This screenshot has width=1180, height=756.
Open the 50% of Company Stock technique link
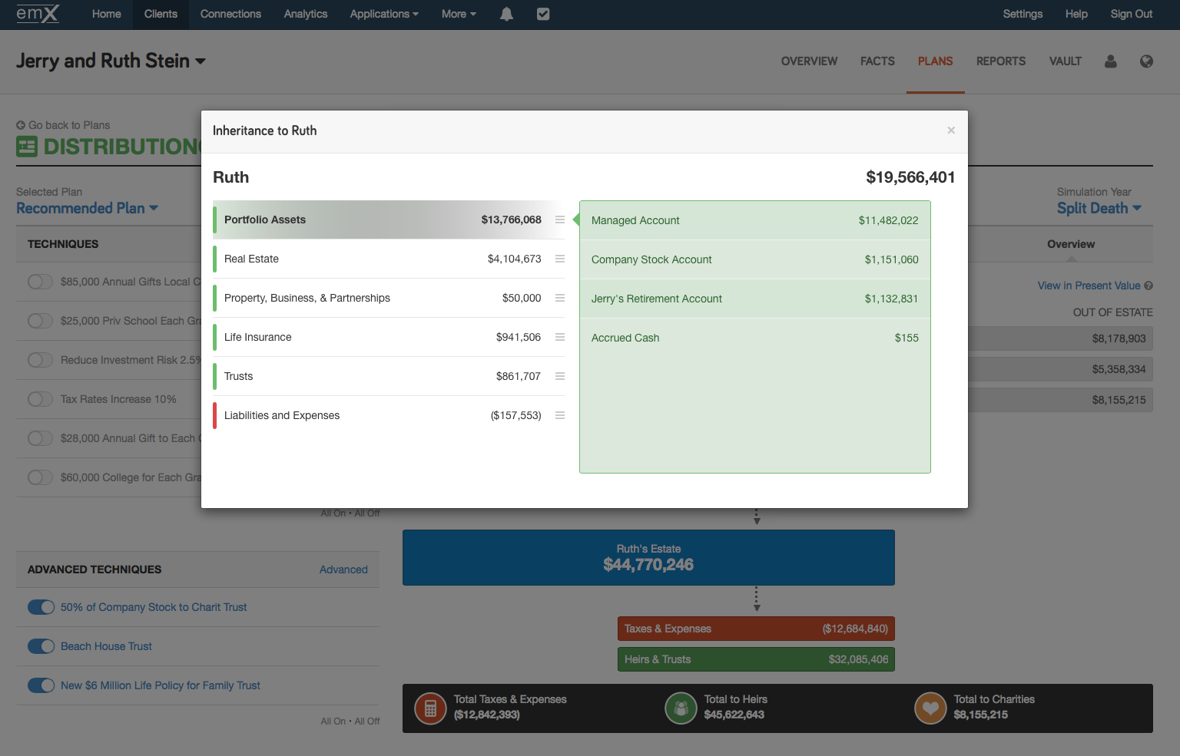pos(154,607)
